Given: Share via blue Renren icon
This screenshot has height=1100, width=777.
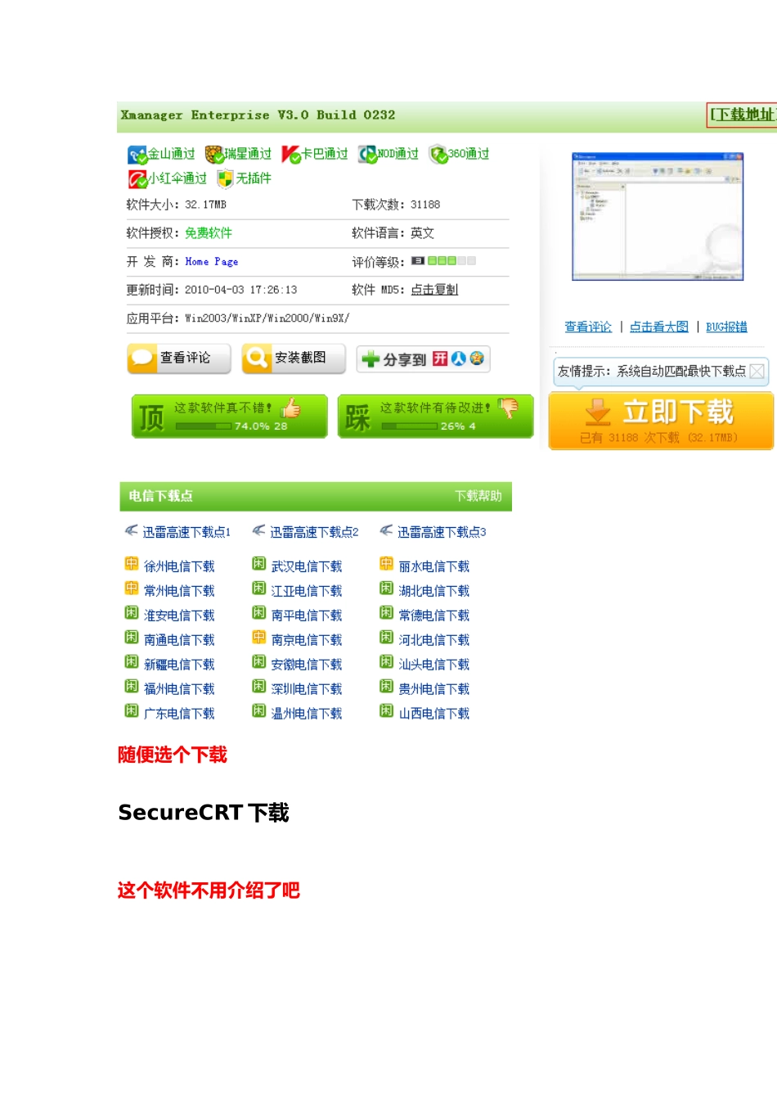Looking at the screenshot, I should [458, 358].
